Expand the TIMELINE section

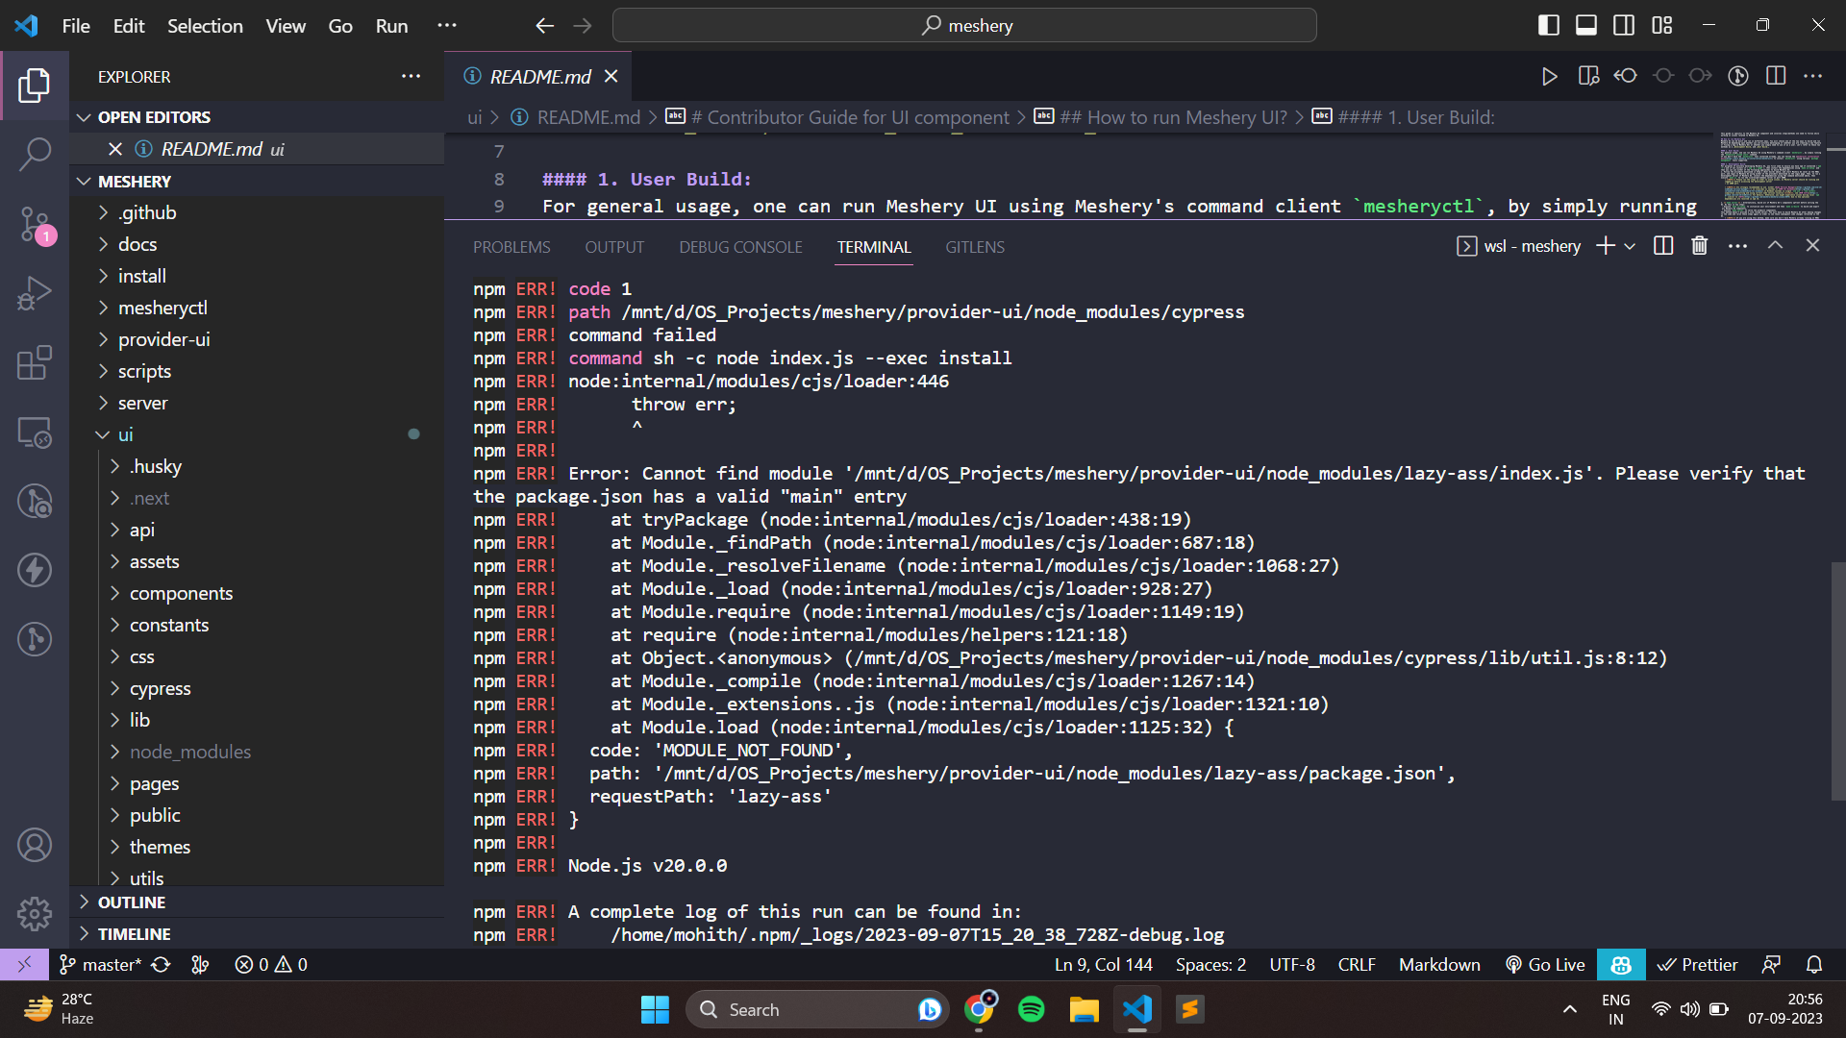coord(257,934)
